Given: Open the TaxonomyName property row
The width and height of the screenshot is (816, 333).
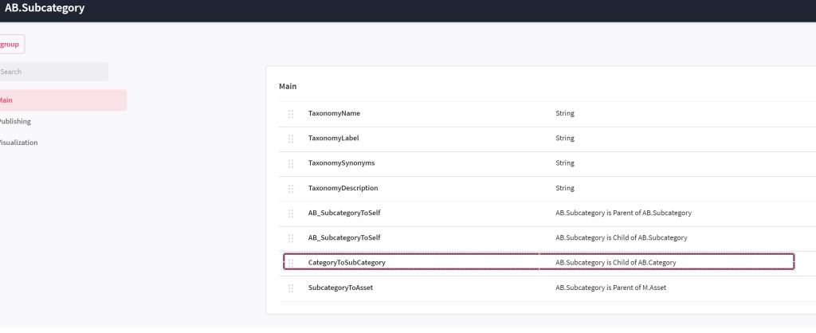Looking at the screenshot, I should click(x=334, y=113).
